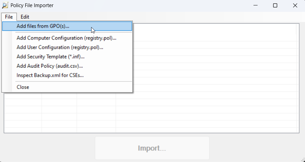Open the File menu
305x162 pixels.
[9, 17]
